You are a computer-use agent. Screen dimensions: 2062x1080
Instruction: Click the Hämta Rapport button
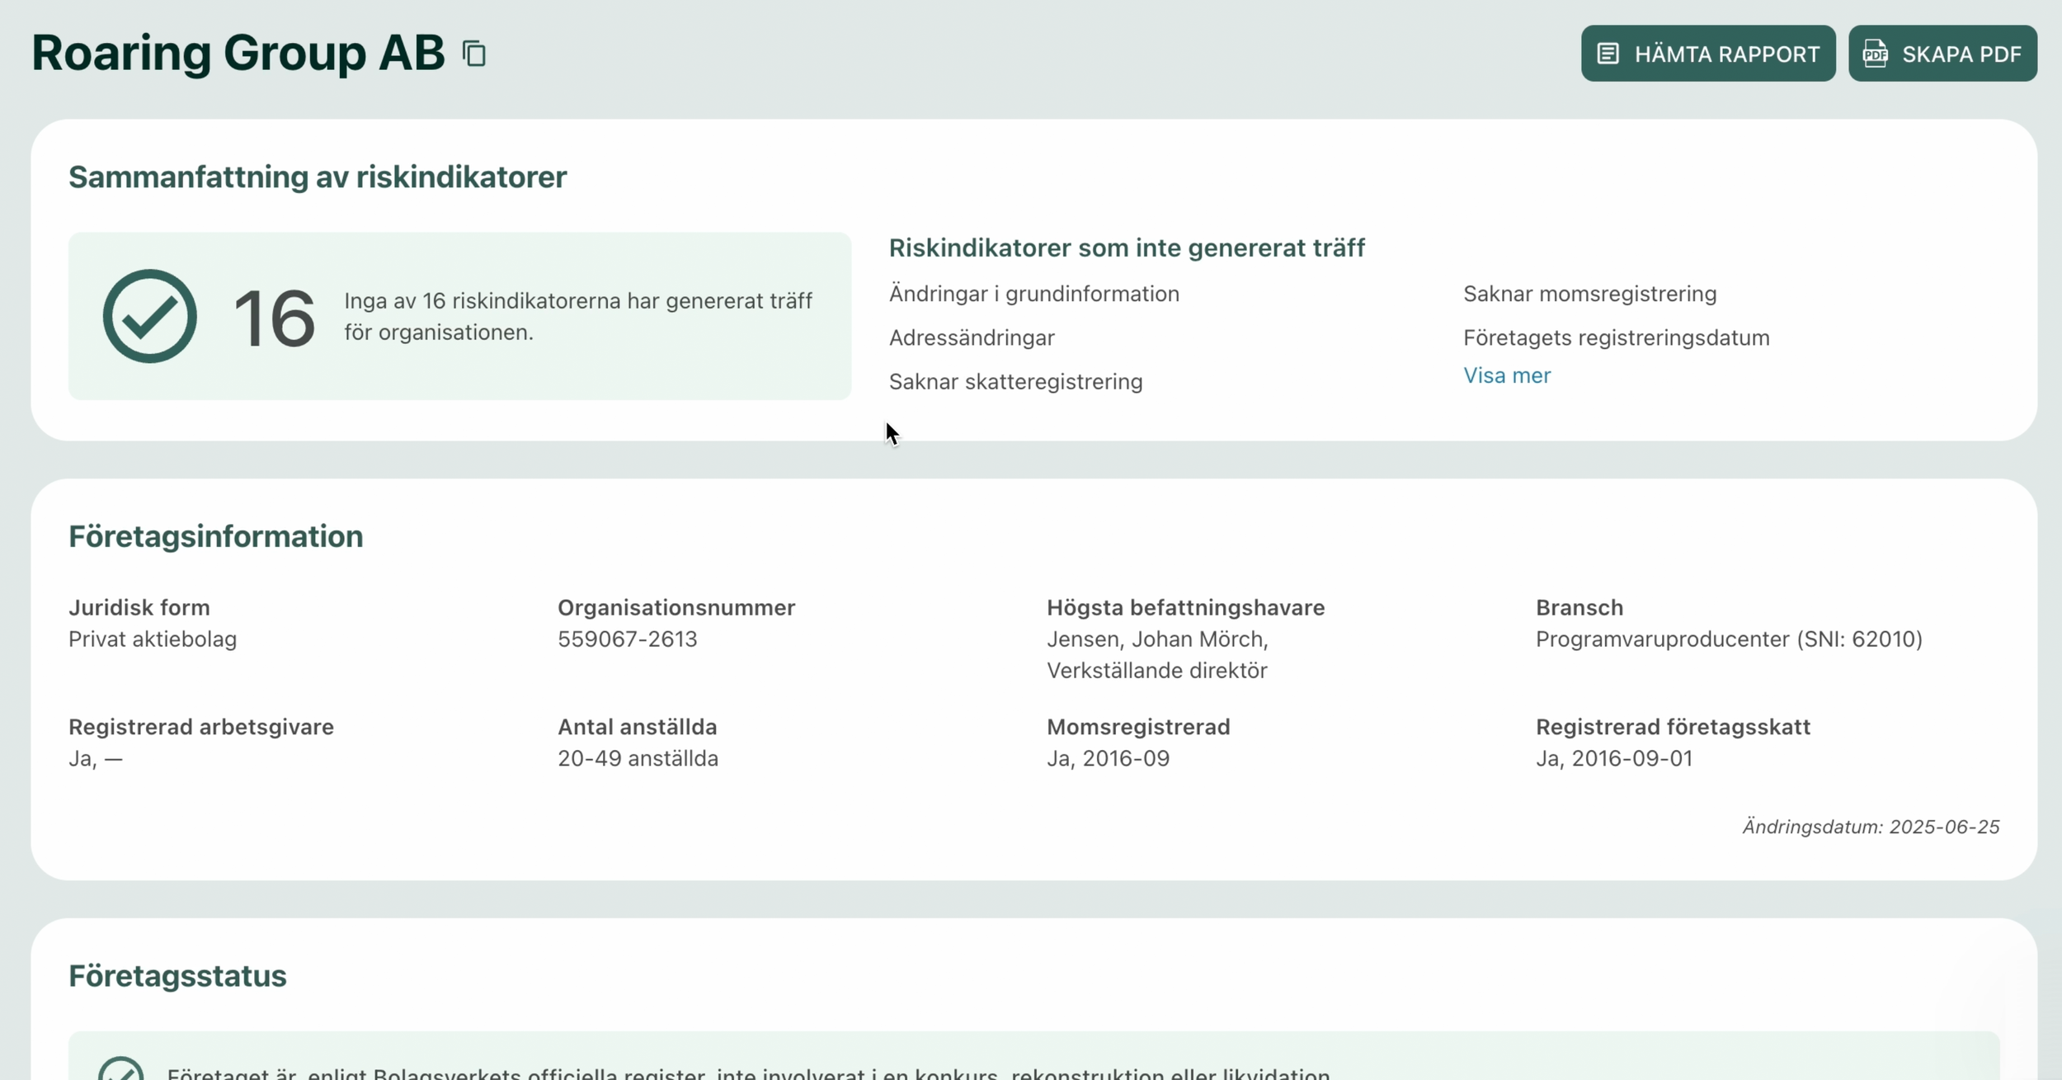pos(1707,54)
